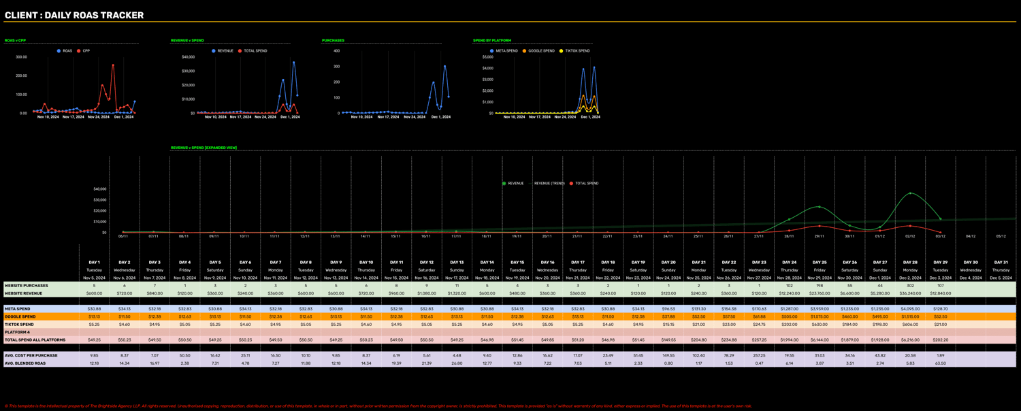Click the 'REVENUE v SPEND [EXPANDED VIEW]' chart title
The width and height of the screenshot is (1021, 411).
204,148
